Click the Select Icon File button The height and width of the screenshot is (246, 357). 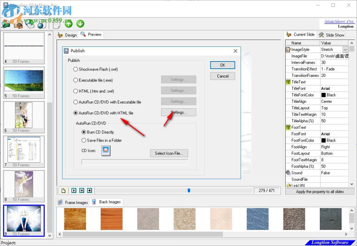[169, 153]
